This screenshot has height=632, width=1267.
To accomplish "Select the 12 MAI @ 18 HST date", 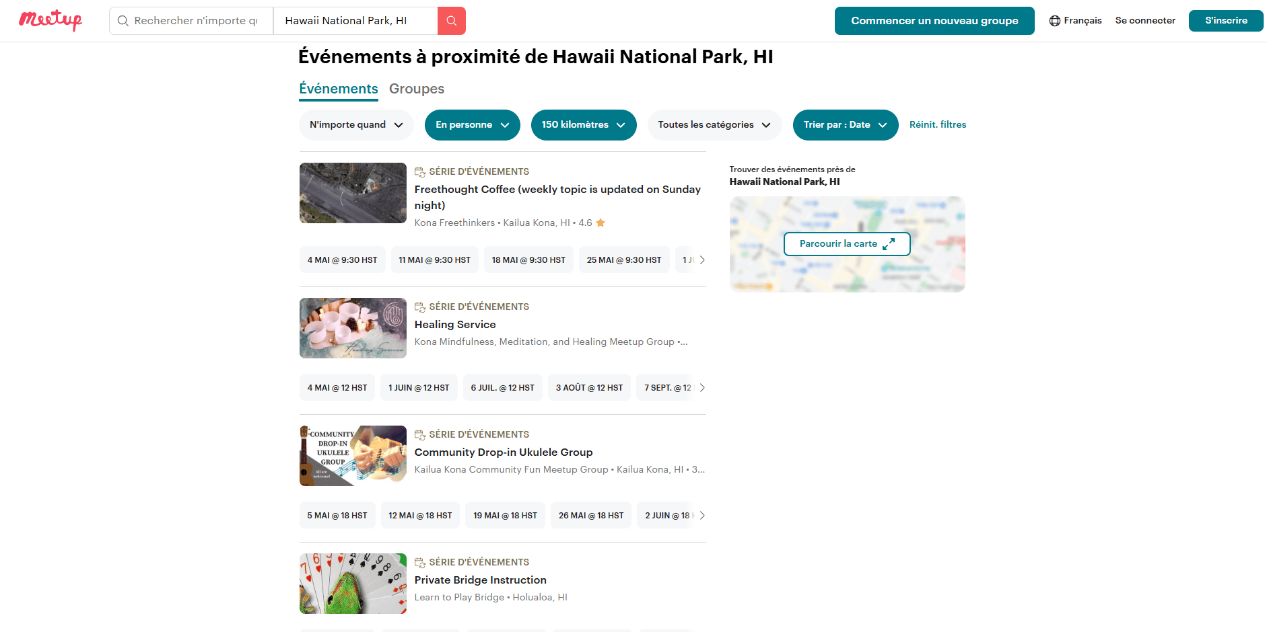I will (420, 515).
